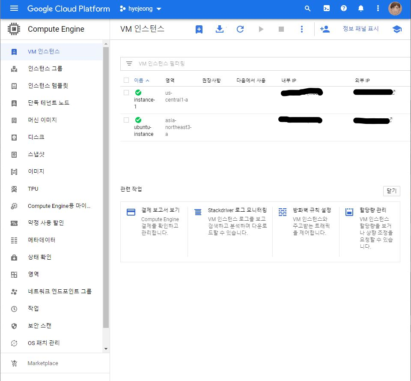Screen dimensions: 411x381
Task: Open the ubuntu-instance name link
Action: pos(144,130)
